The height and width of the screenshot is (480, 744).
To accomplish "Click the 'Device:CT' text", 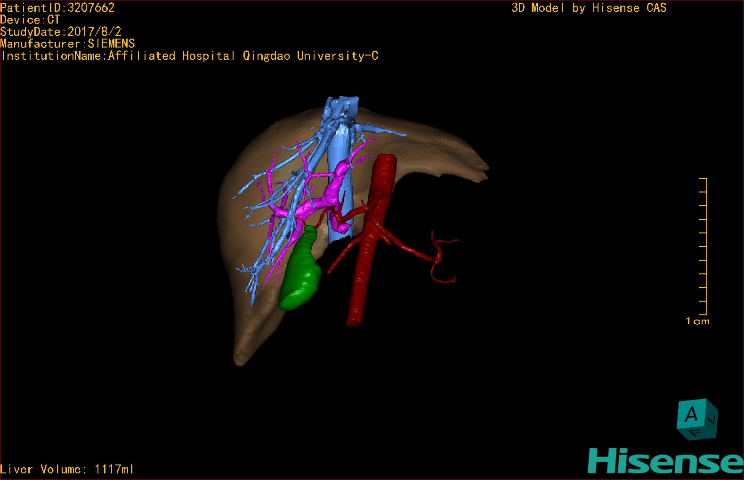I will [x=30, y=20].
